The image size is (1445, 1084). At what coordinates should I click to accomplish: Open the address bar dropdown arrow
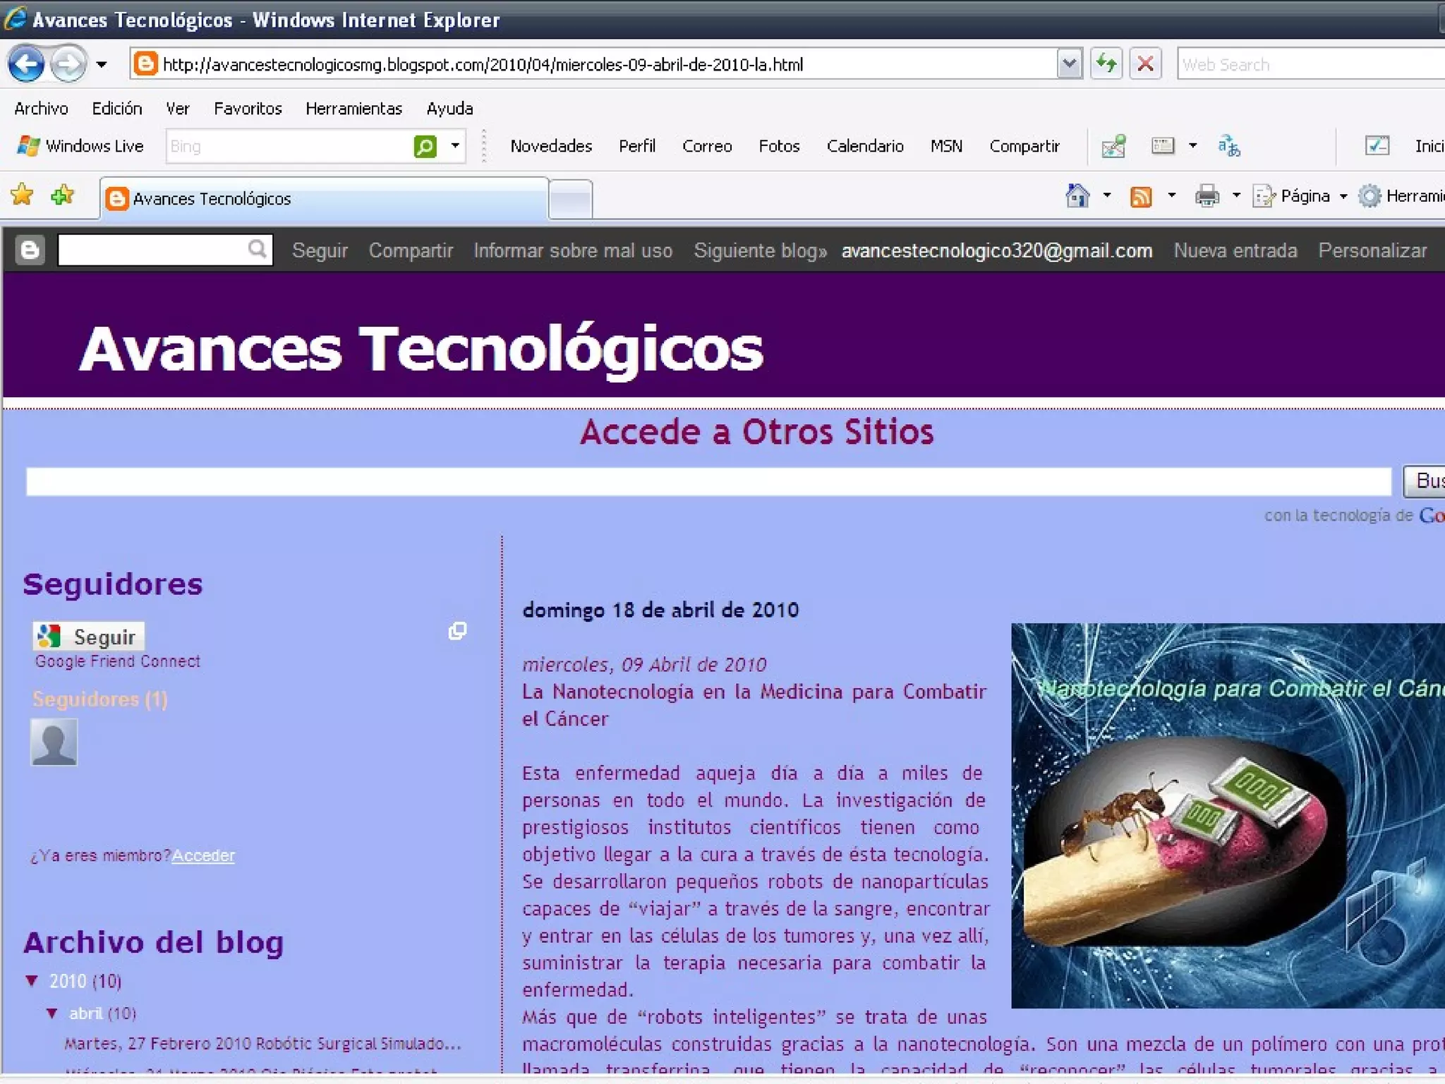point(1069,64)
